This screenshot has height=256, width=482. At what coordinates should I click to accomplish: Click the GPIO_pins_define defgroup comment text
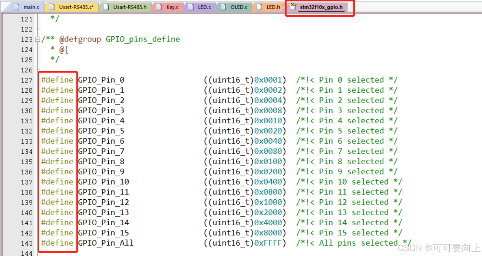click(143, 39)
